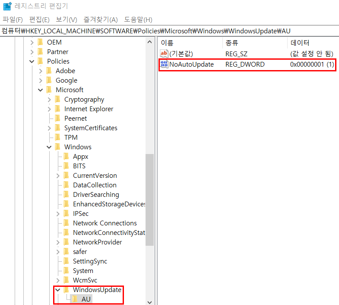Expand the Cryptography key
Image resolution: width=339 pixels, height=305 pixels.
tap(49, 100)
